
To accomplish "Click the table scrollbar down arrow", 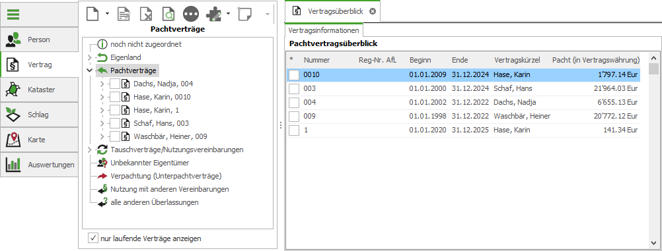I will 653,243.
